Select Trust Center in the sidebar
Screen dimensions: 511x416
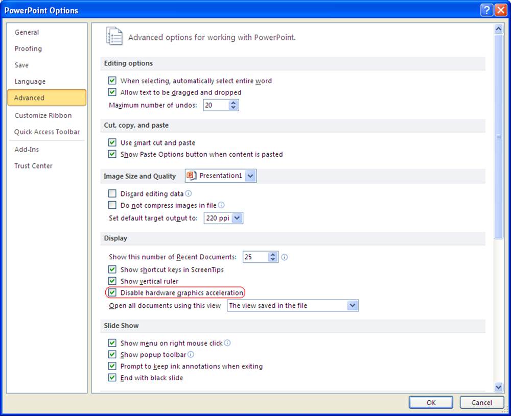click(33, 165)
